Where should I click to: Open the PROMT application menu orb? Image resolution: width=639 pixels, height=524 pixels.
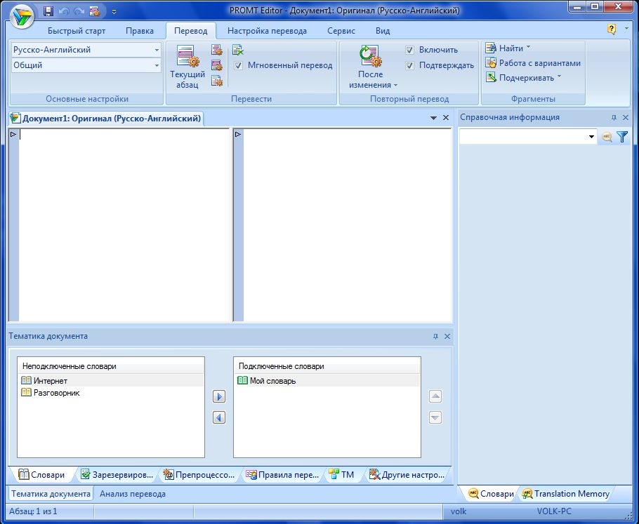[x=22, y=17]
